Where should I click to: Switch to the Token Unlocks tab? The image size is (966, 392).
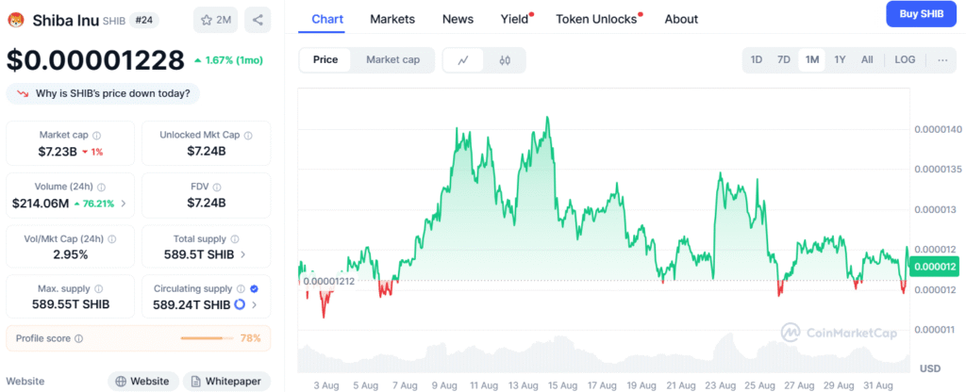click(x=596, y=19)
